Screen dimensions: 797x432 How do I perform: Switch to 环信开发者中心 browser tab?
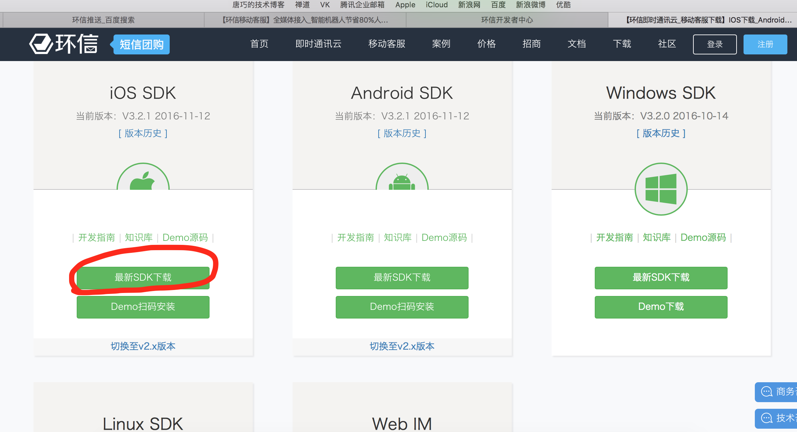(x=507, y=20)
